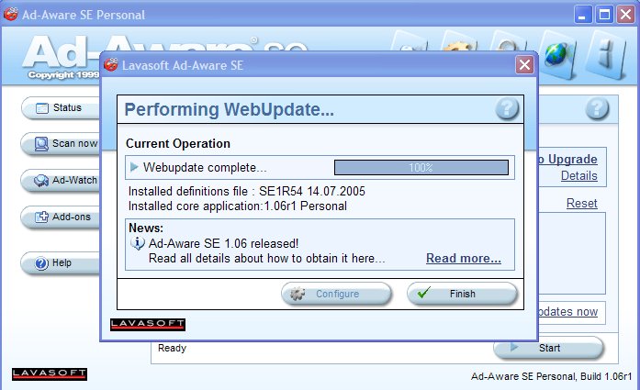Click the news info icon
This screenshot has height=390, width=640.
(138, 243)
